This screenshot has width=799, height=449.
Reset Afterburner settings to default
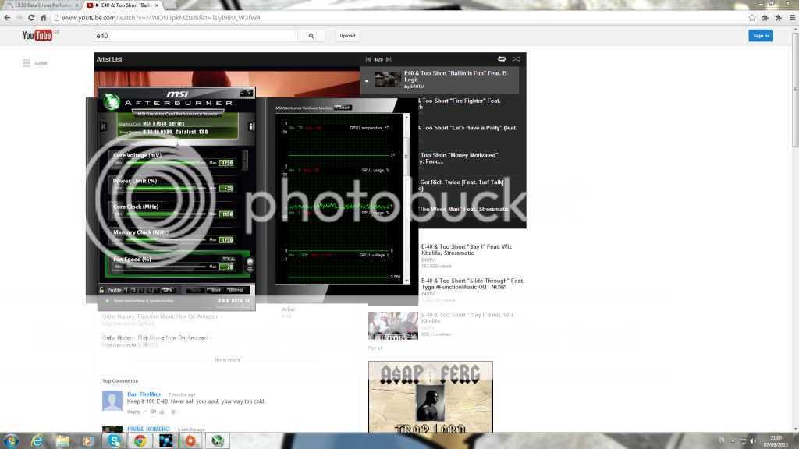click(x=215, y=290)
